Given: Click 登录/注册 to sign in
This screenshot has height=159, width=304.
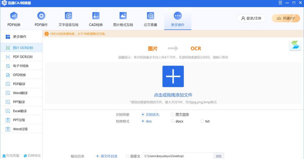Looking at the screenshot, I should click(x=251, y=18).
